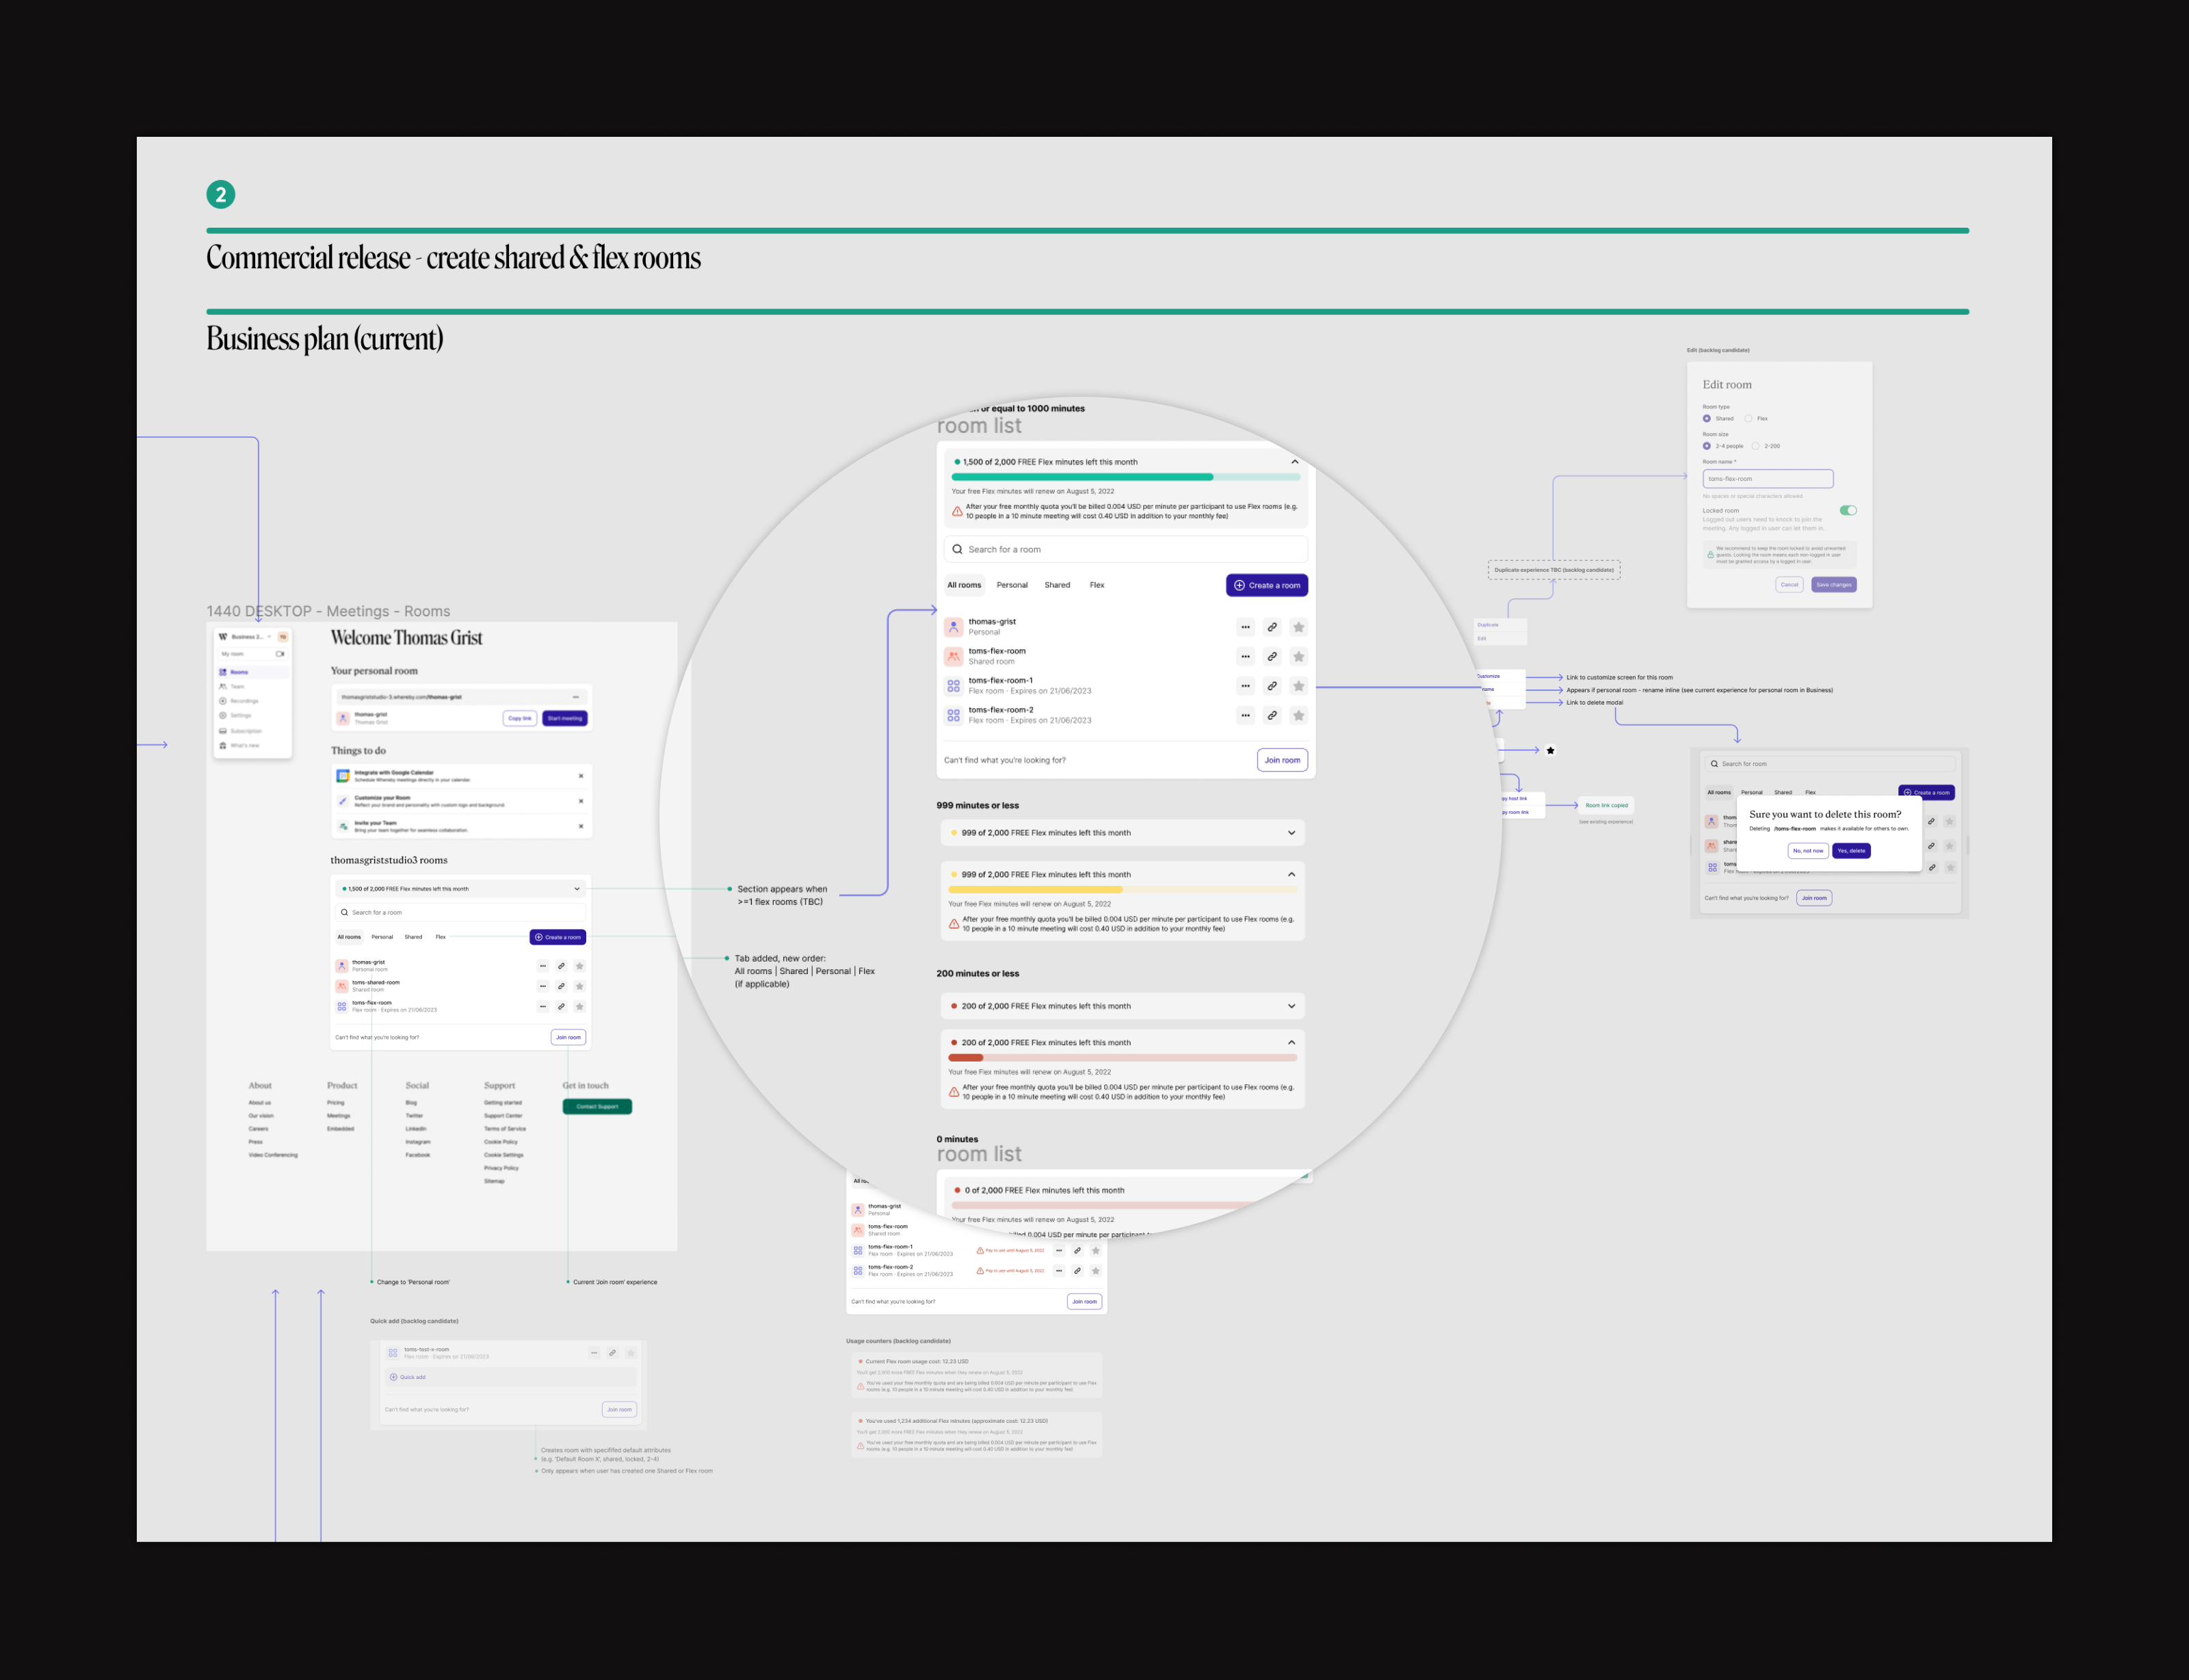Click the thomas-grist personal room avatar in magnified list

(953, 627)
